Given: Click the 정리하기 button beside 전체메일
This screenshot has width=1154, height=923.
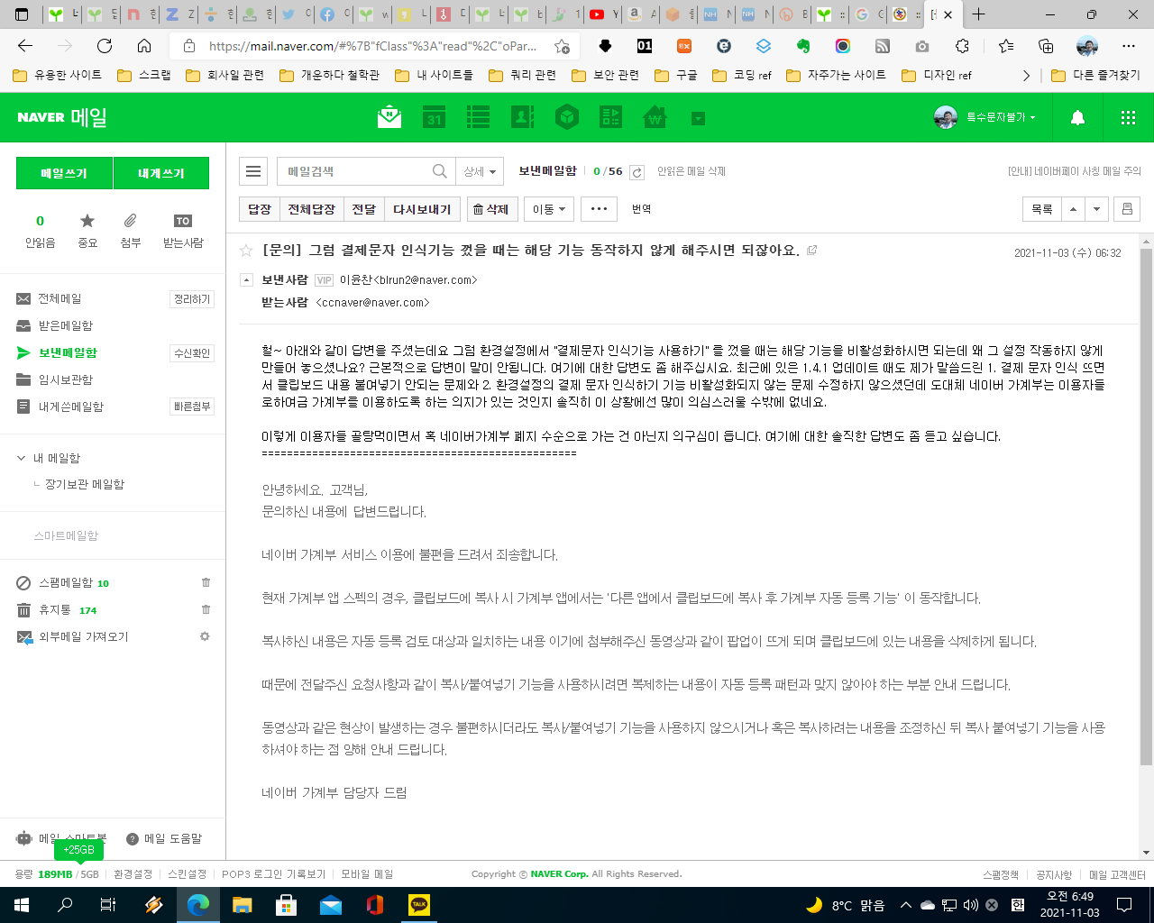Looking at the screenshot, I should (192, 299).
